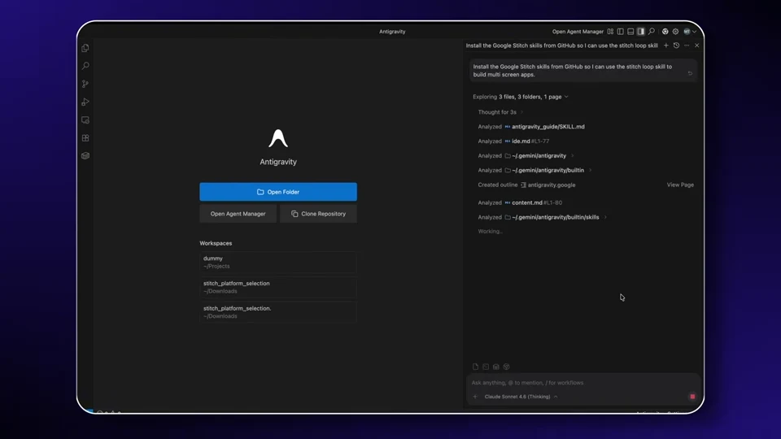Click the terminal icon above the chat input

pyautogui.click(x=486, y=367)
